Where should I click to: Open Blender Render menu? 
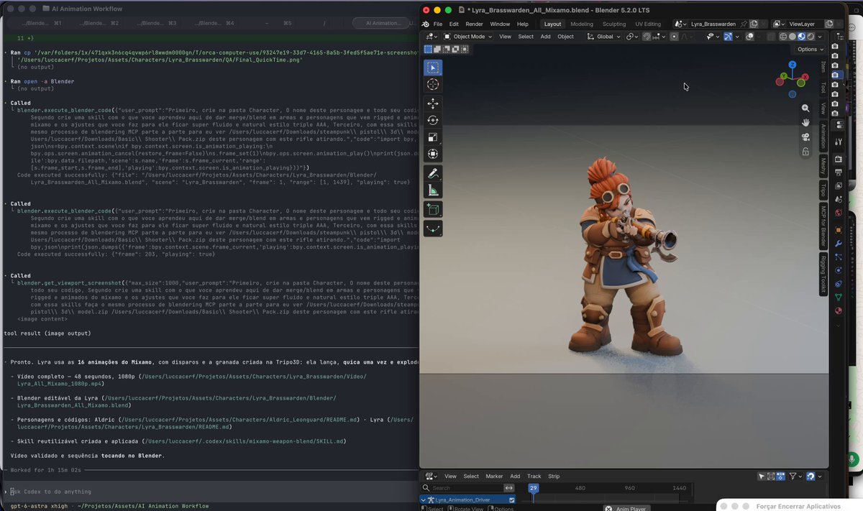(x=474, y=24)
